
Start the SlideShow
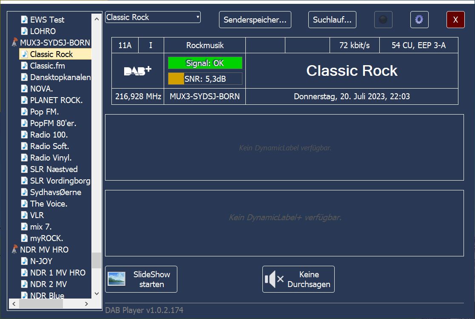(x=141, y=279)
